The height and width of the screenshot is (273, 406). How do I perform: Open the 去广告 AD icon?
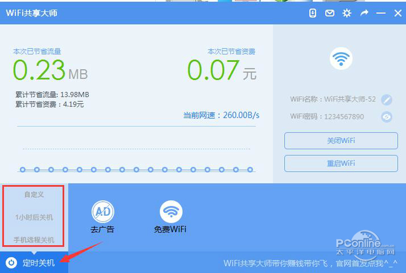[103, 212]
